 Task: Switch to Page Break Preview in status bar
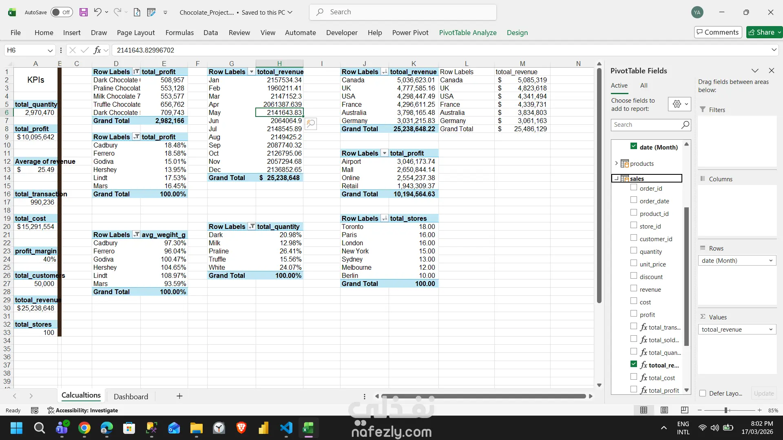[685, 410]
